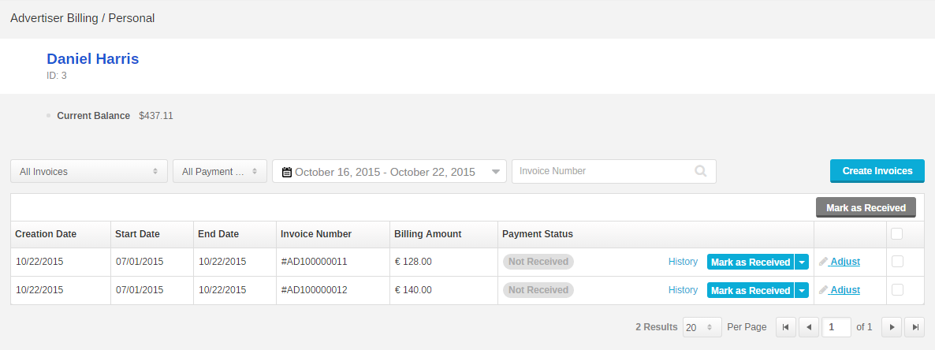Viewport: 935px width, 350px height.
Task: Go to first page using pagination icon
Action: coord(785,327)
